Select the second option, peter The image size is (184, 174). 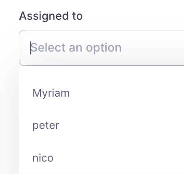[102, 125]
